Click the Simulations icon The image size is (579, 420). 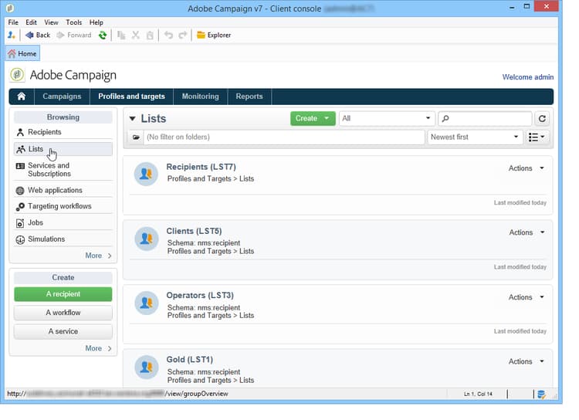click(x=20, y=240)
